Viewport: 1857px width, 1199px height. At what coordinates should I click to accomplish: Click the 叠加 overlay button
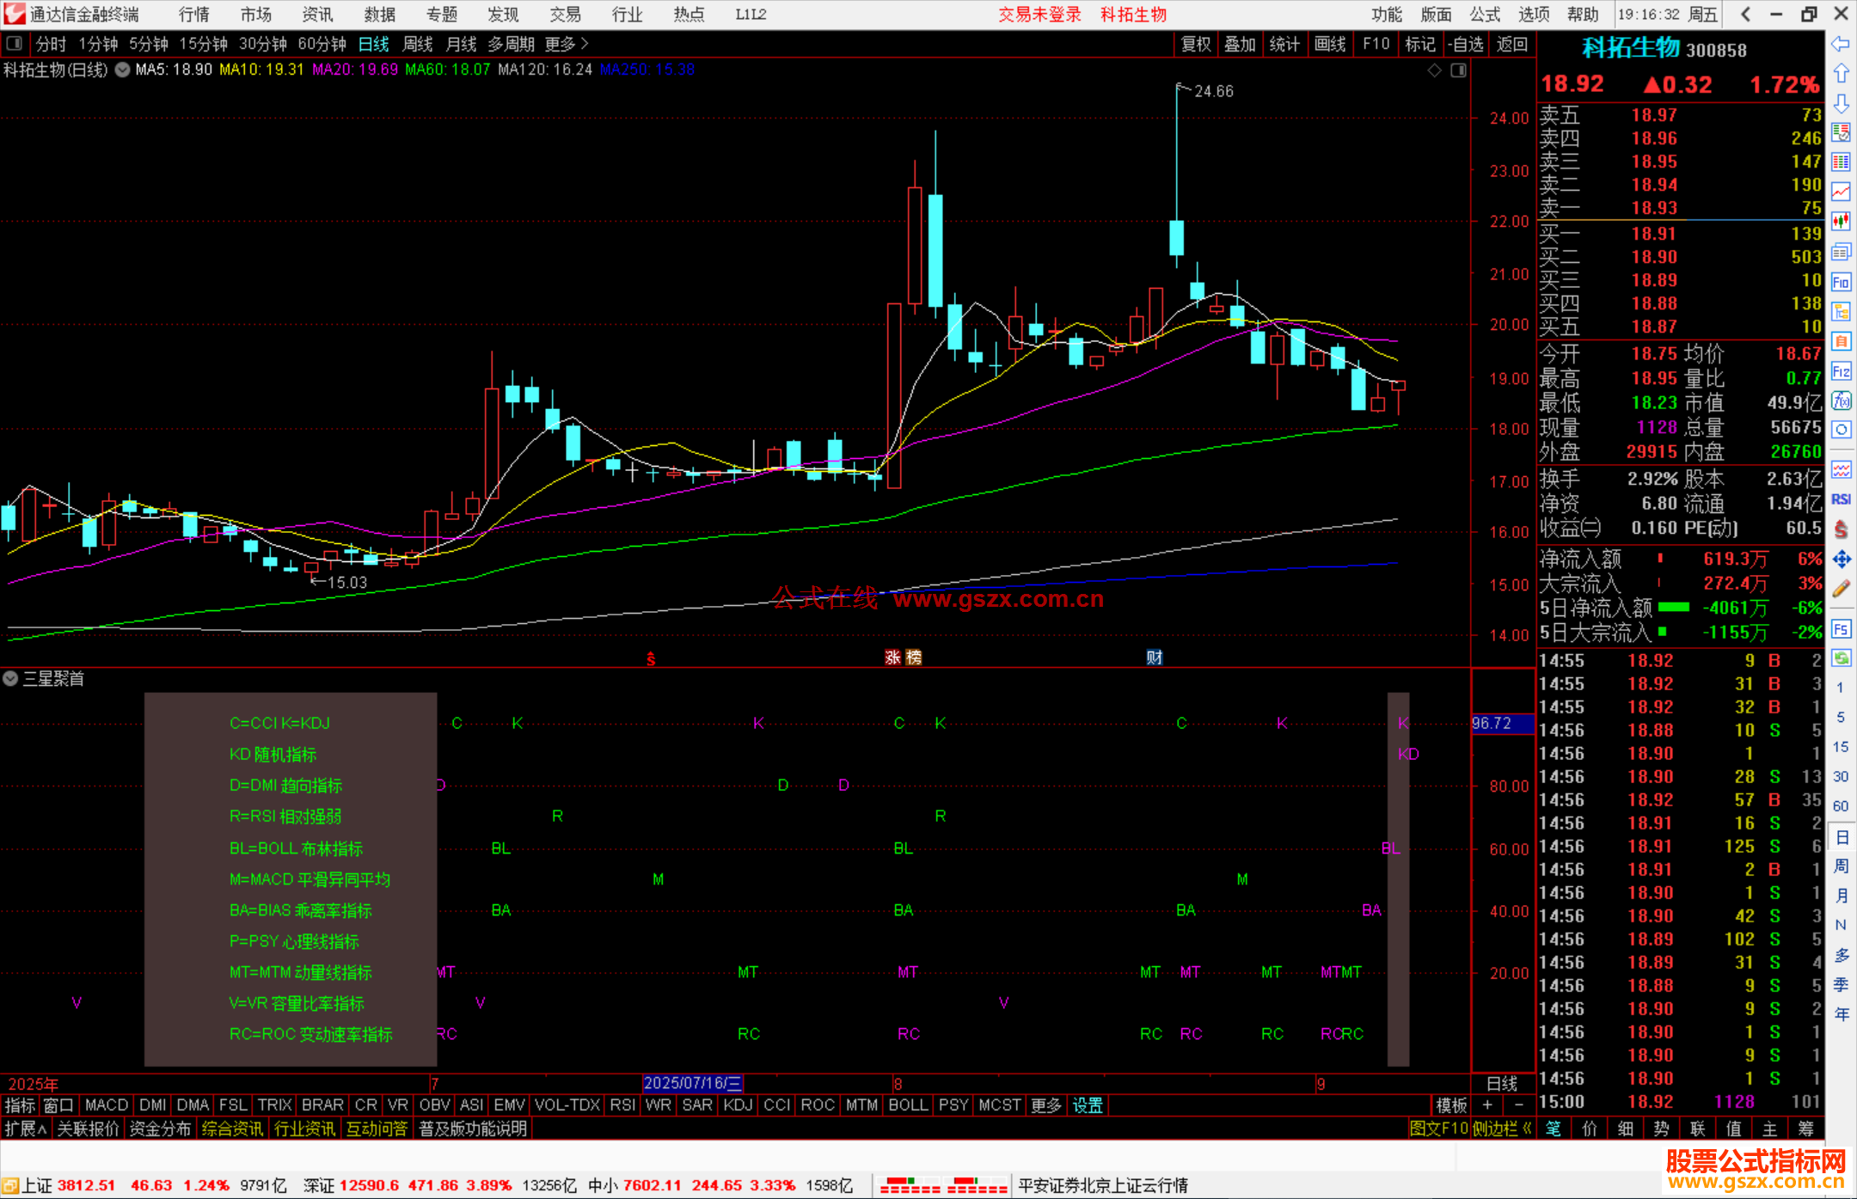pos(1241,44)
